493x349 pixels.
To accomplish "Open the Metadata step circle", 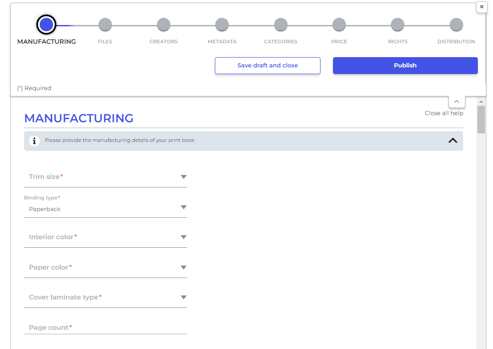I will pyautogui.click(x=222, y=25).
